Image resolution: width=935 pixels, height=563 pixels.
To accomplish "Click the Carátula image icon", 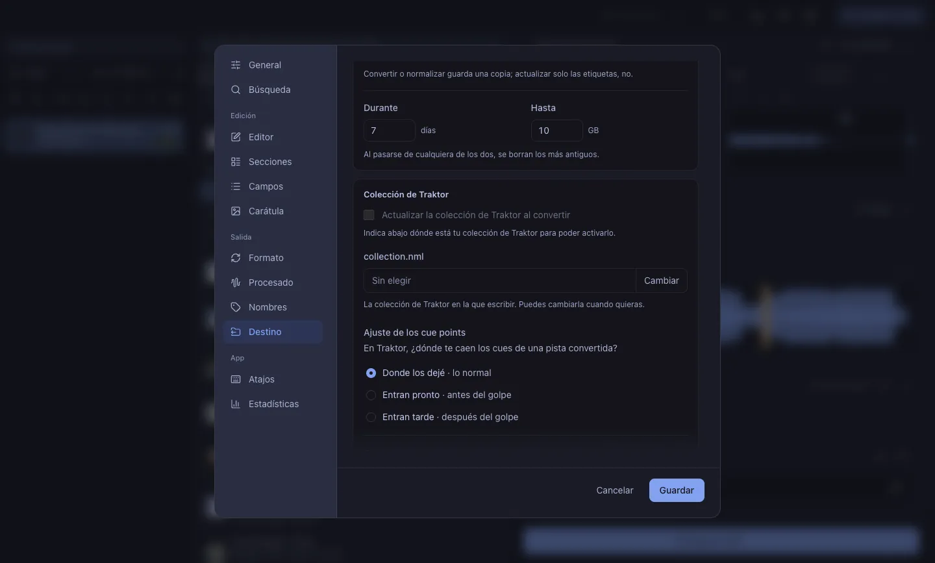I will tap(236, 211).
